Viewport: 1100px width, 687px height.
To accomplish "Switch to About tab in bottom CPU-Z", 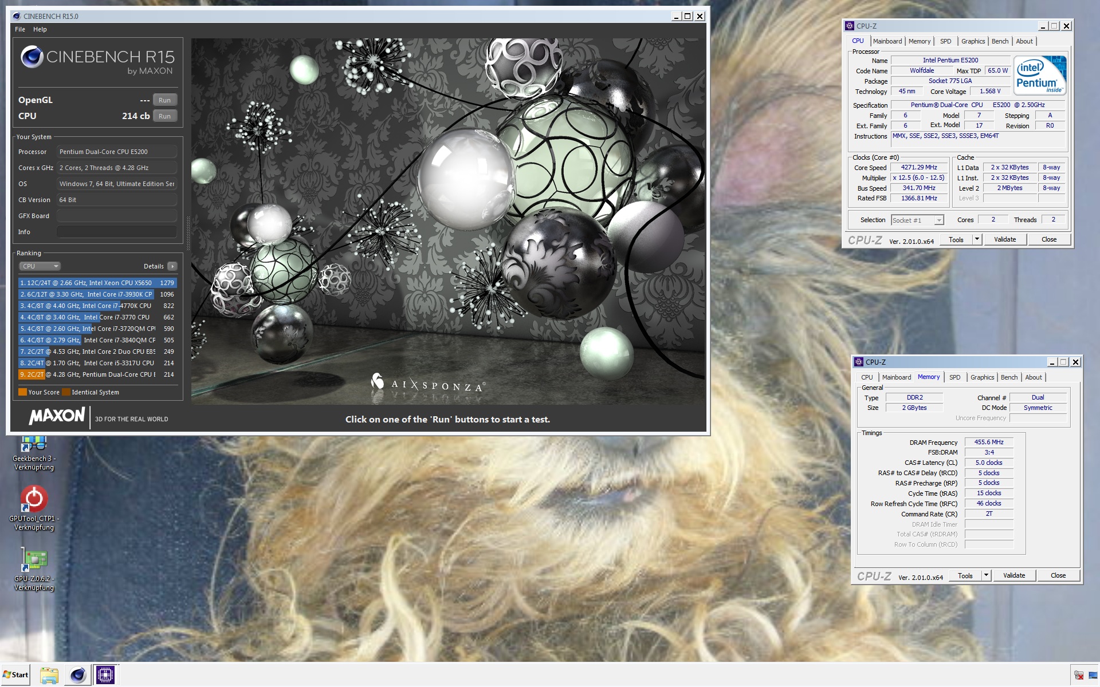I will [x=1034, y=377].
